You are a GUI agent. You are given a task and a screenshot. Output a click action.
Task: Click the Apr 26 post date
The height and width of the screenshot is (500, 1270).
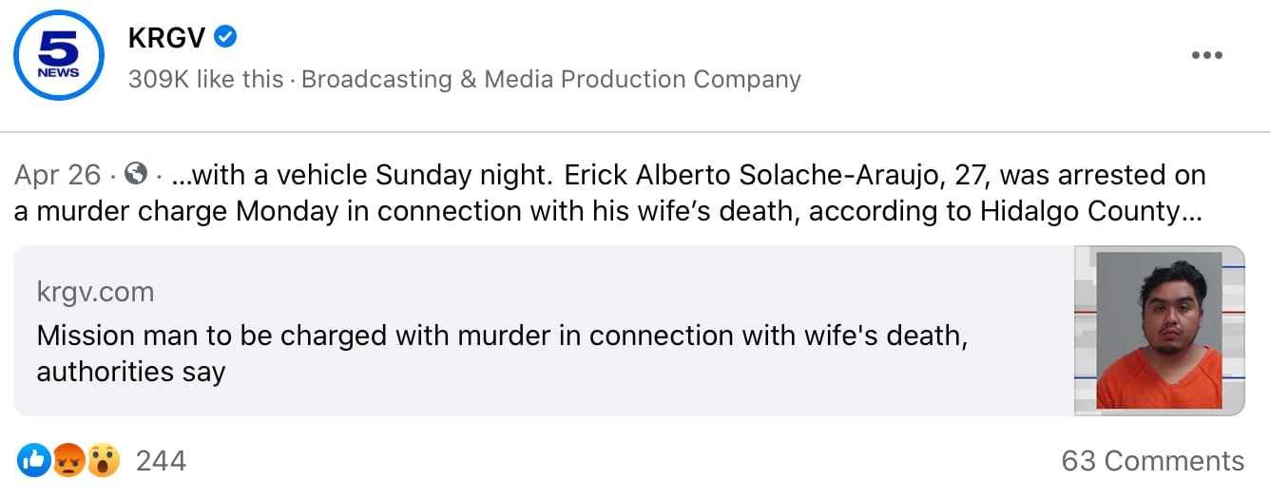[57, 175]
